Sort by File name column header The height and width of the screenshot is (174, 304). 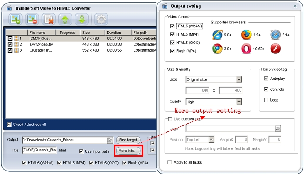tap(42, 33)
